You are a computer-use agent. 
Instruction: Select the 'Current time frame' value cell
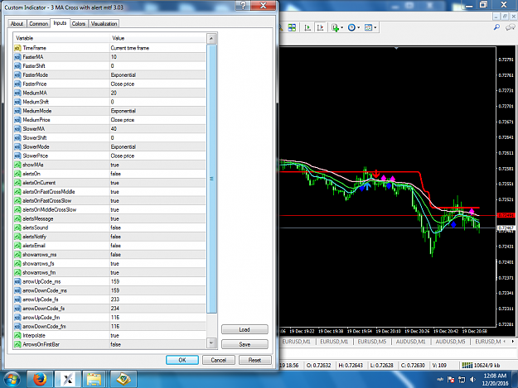[157, 48]
